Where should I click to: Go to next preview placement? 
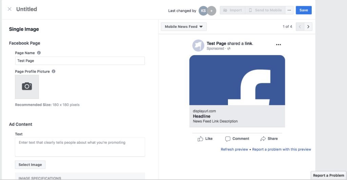point(308,26)
